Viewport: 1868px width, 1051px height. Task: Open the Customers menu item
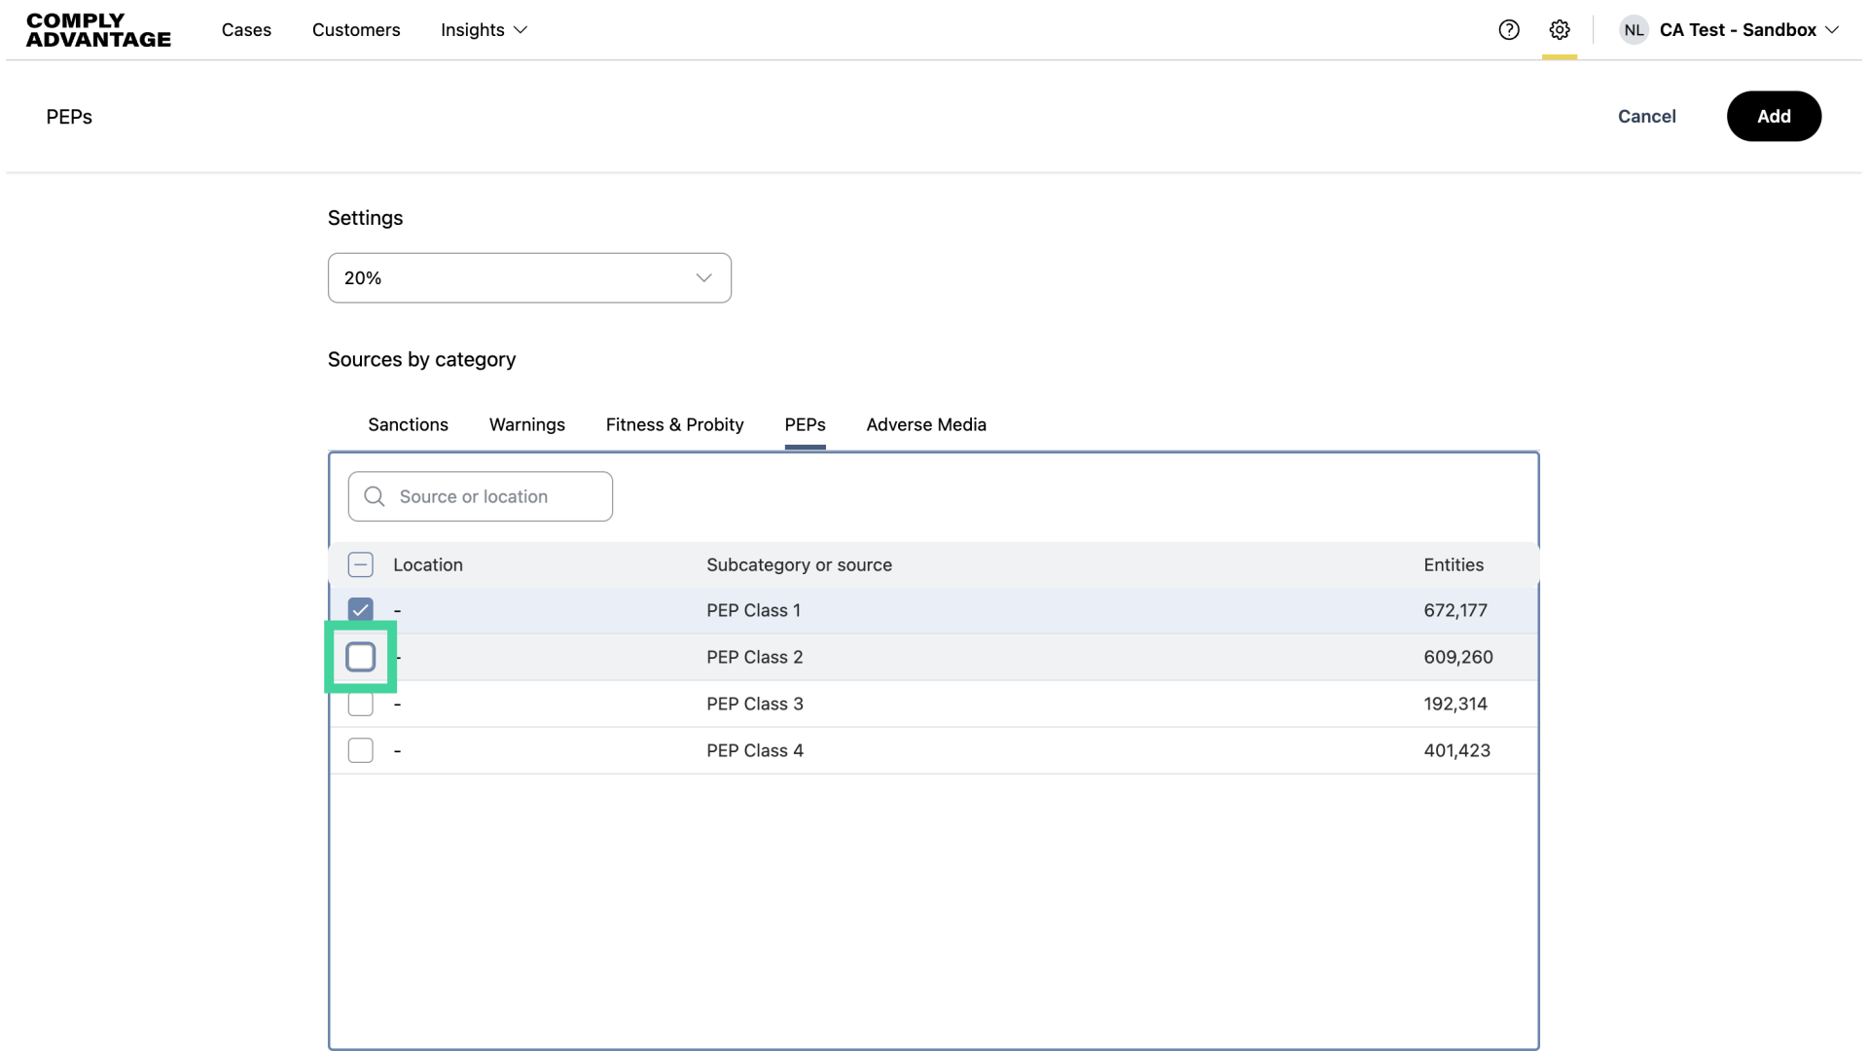[356, 30]
